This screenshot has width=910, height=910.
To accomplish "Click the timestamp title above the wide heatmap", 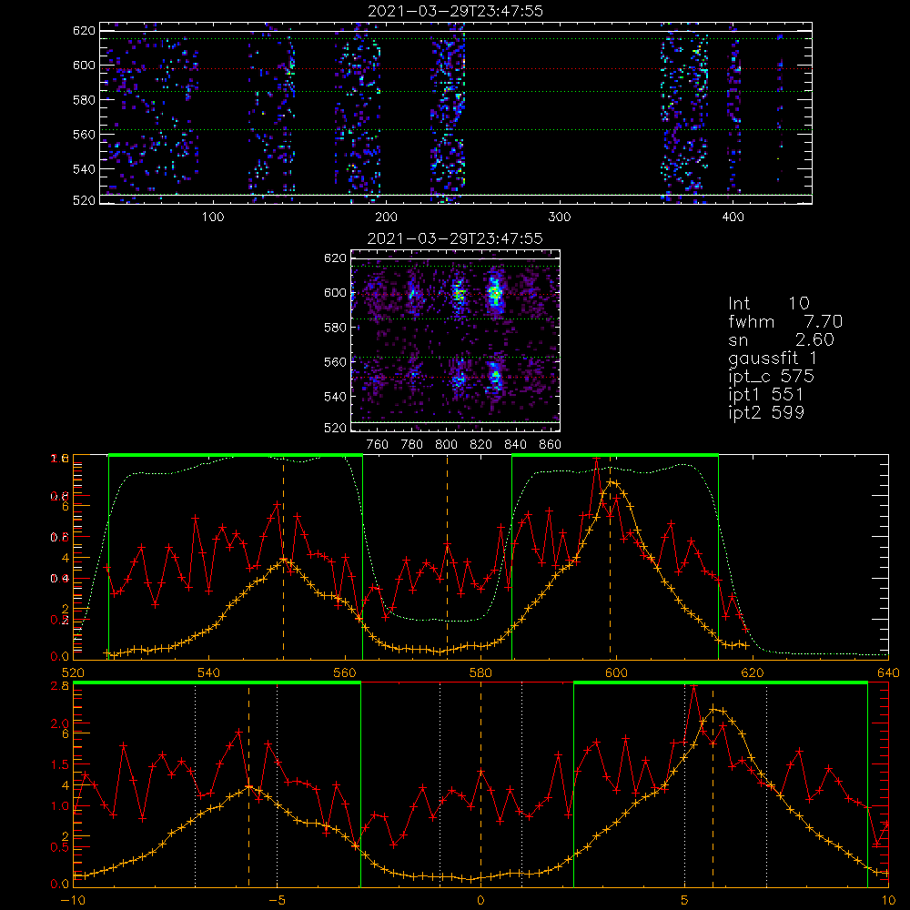I will click(x=456, y=11).
